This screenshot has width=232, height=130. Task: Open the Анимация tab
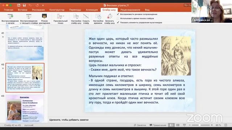point(92,10)
